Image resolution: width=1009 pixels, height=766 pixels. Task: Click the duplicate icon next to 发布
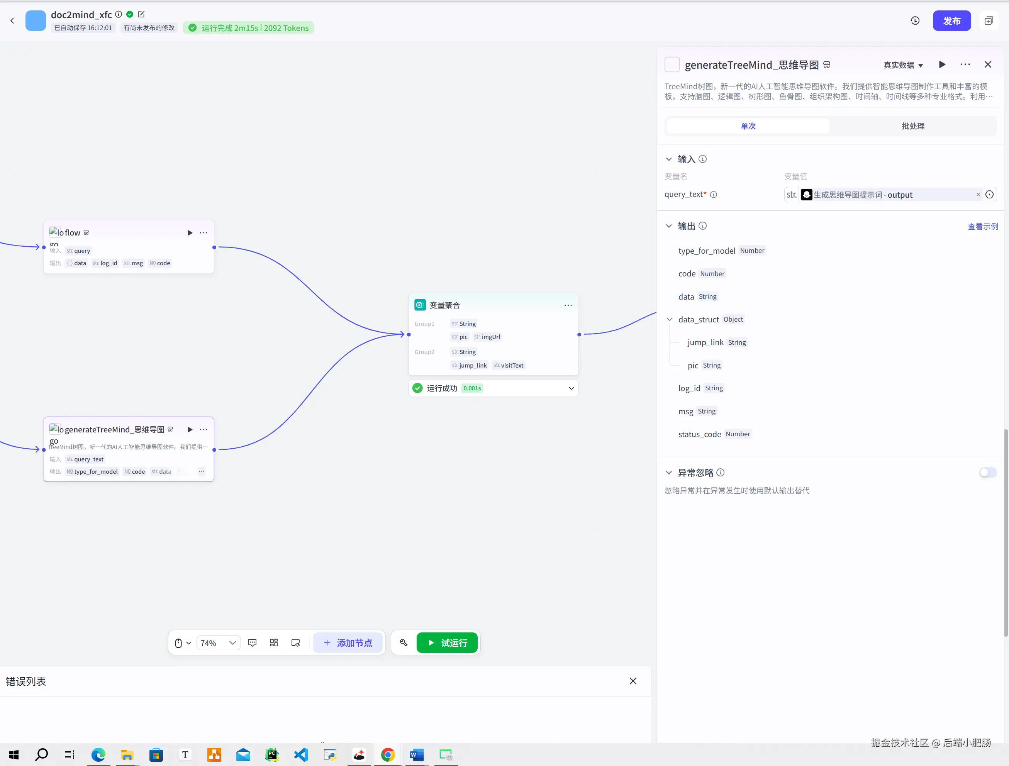click(x=989, y=20)
